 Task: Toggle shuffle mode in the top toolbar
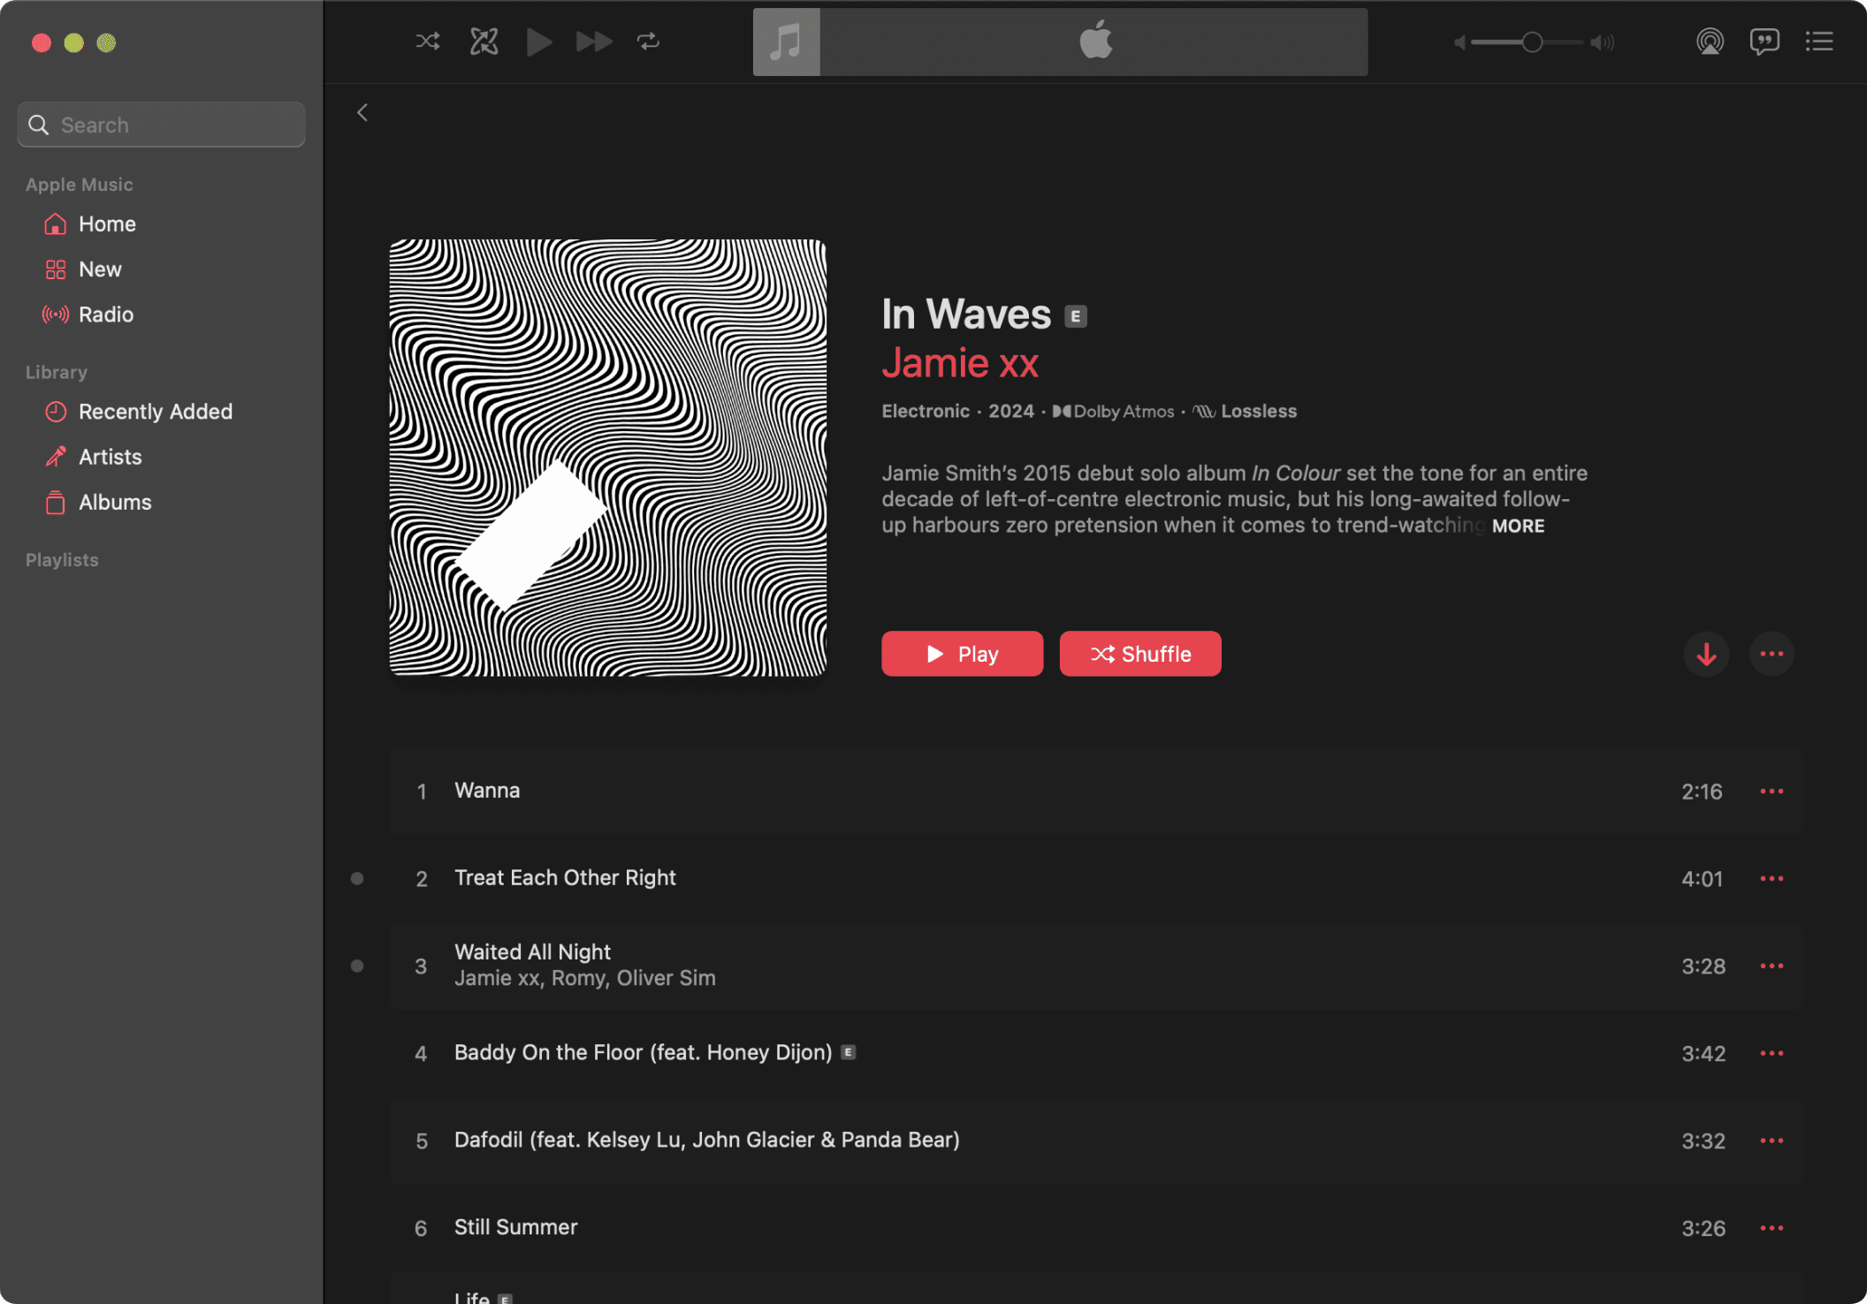tap(428, 42)
